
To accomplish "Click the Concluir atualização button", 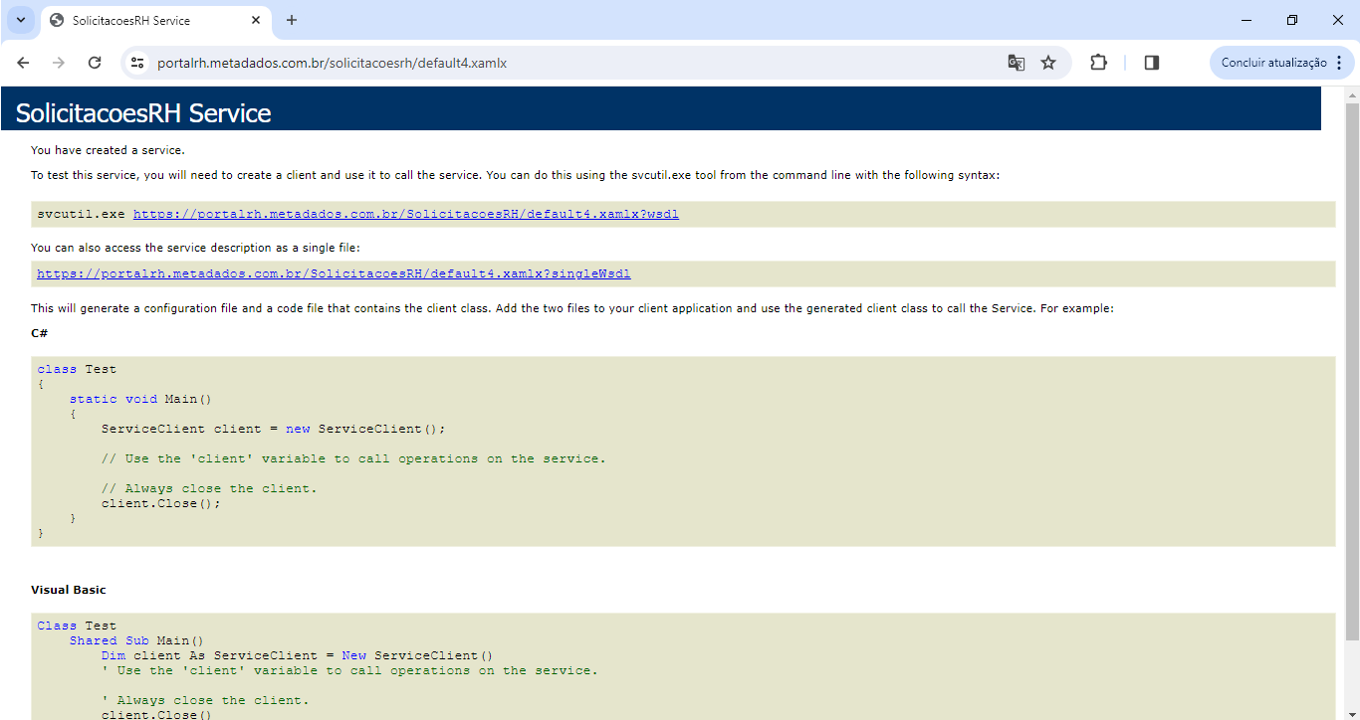I will [x=1273, y=63].
